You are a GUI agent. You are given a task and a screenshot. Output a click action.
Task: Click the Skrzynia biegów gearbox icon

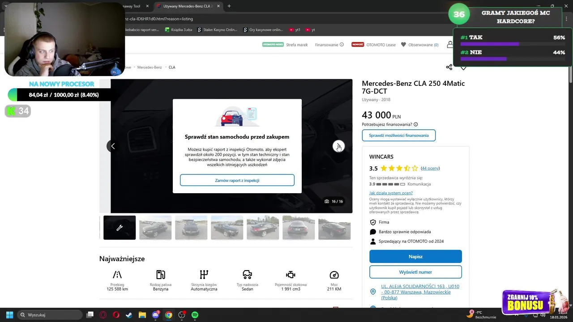click(x=204, y=275)
